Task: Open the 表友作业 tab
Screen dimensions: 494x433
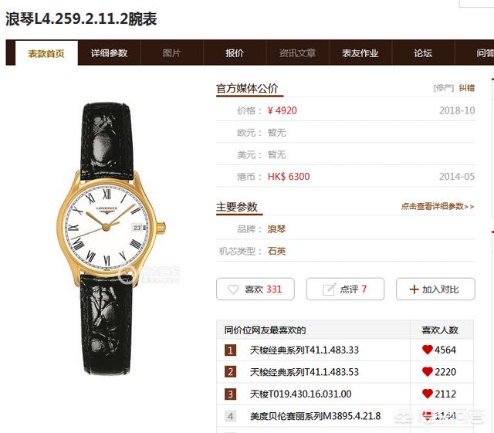Action: 360,53
